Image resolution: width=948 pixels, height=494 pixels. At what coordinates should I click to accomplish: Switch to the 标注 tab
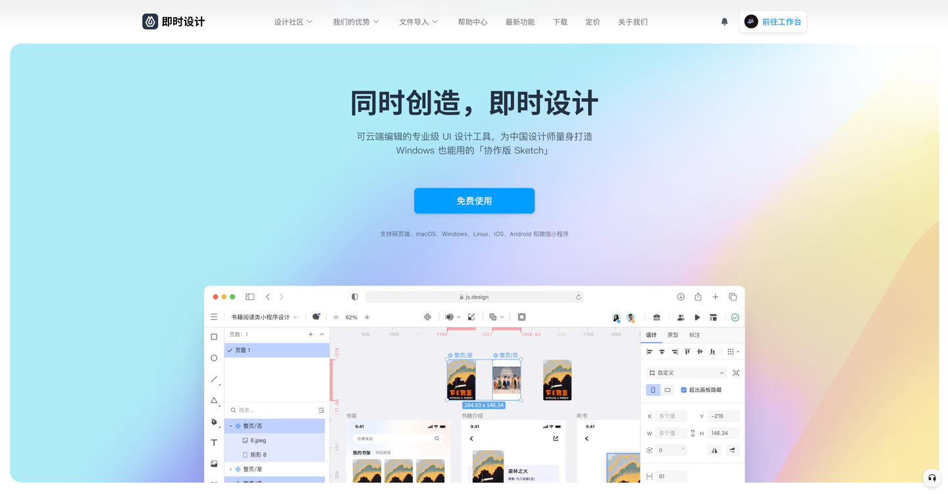point(695,335)
